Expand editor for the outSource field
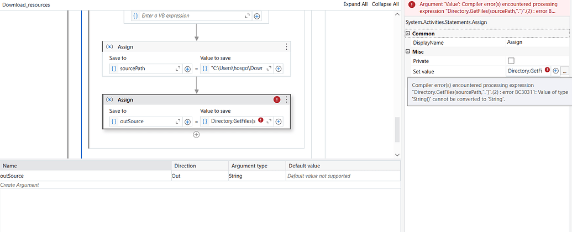 [x=178, y=122]
